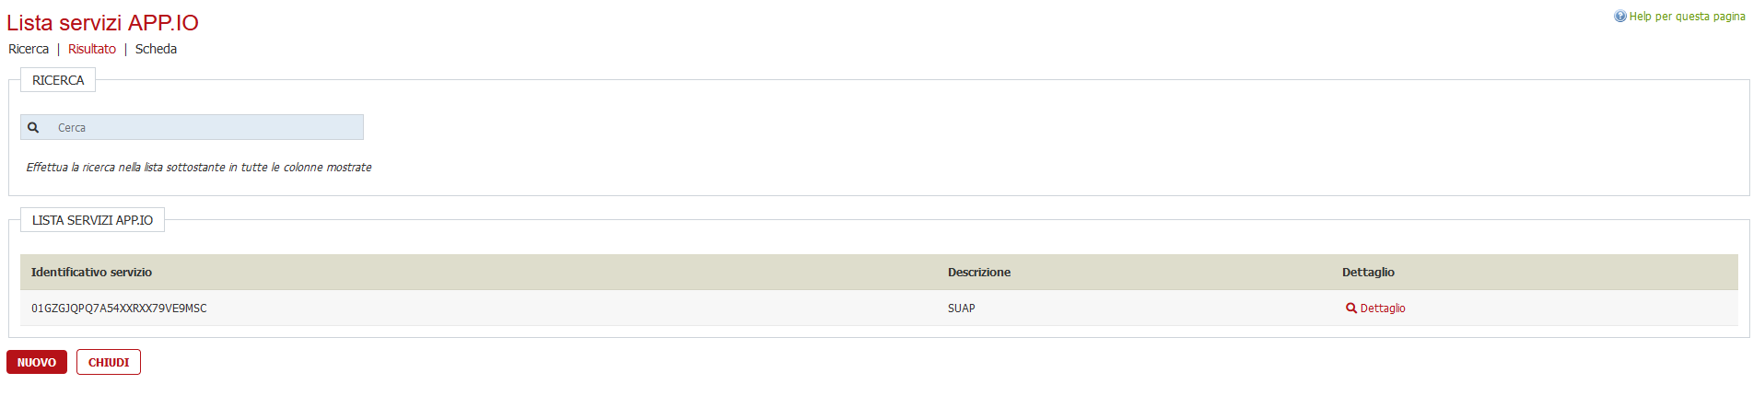Click the RICERCA section legend

pyautogui.click(x=58, y=80)
